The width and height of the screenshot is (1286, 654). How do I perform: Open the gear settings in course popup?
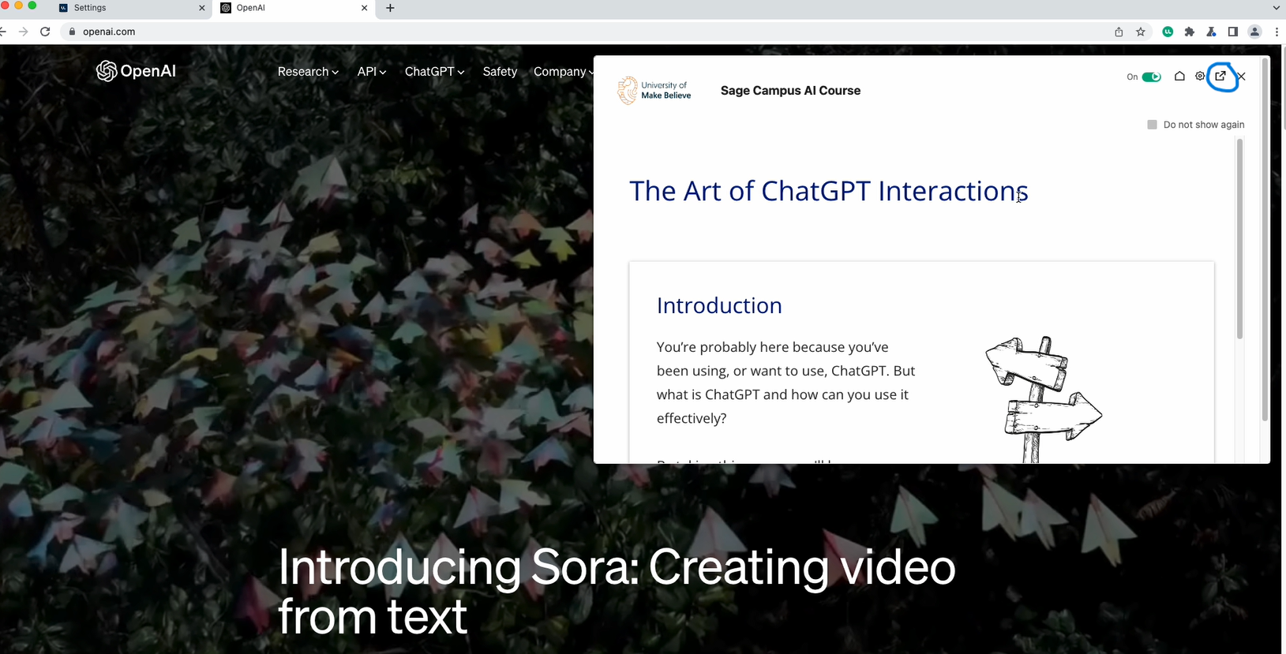[1200, 77]
